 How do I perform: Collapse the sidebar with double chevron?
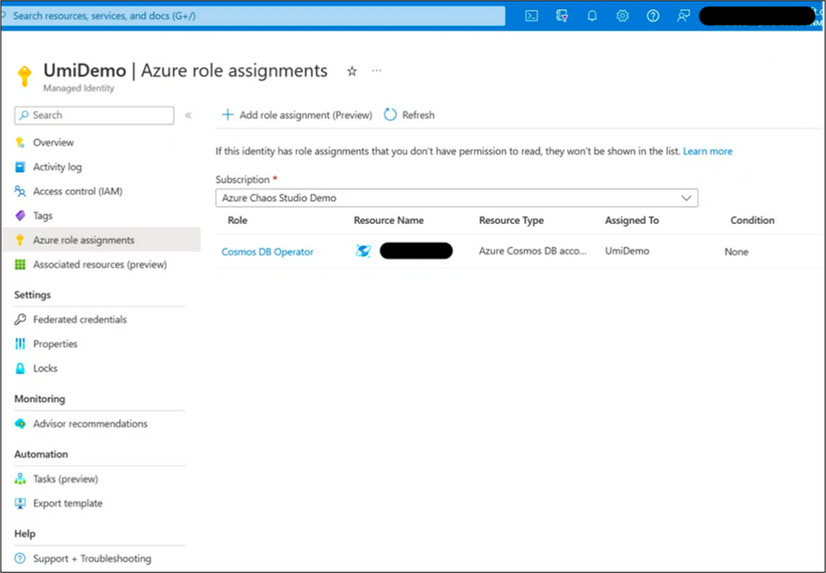[188, 115]
